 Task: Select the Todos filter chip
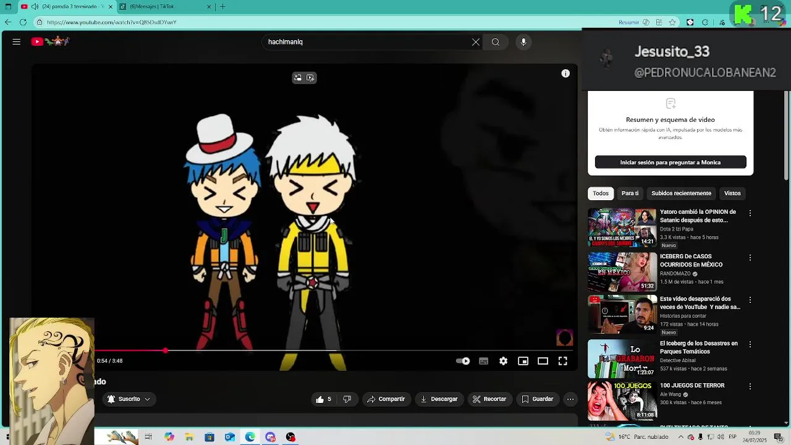[x=601, y=193]
